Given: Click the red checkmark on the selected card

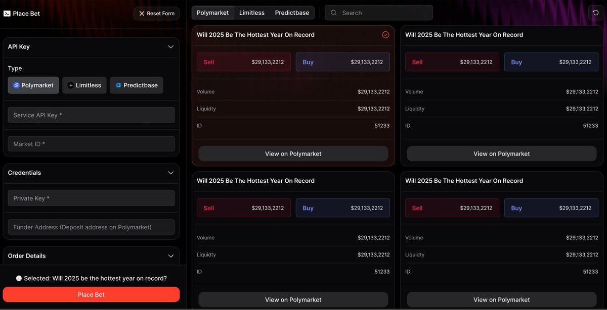Looking at the screenshot, I should click(385, 35).
